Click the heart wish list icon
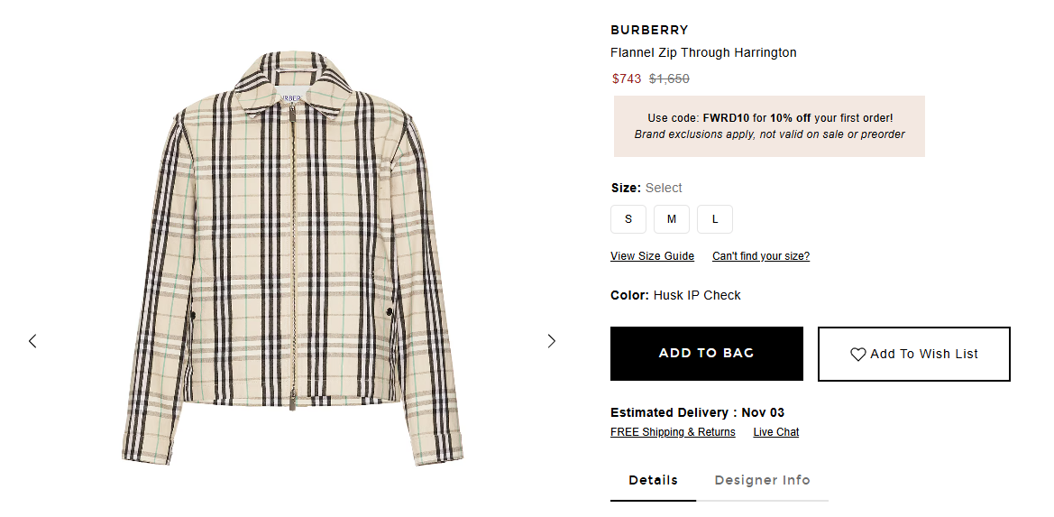1054x517 pixels. [x=858, y=355]
